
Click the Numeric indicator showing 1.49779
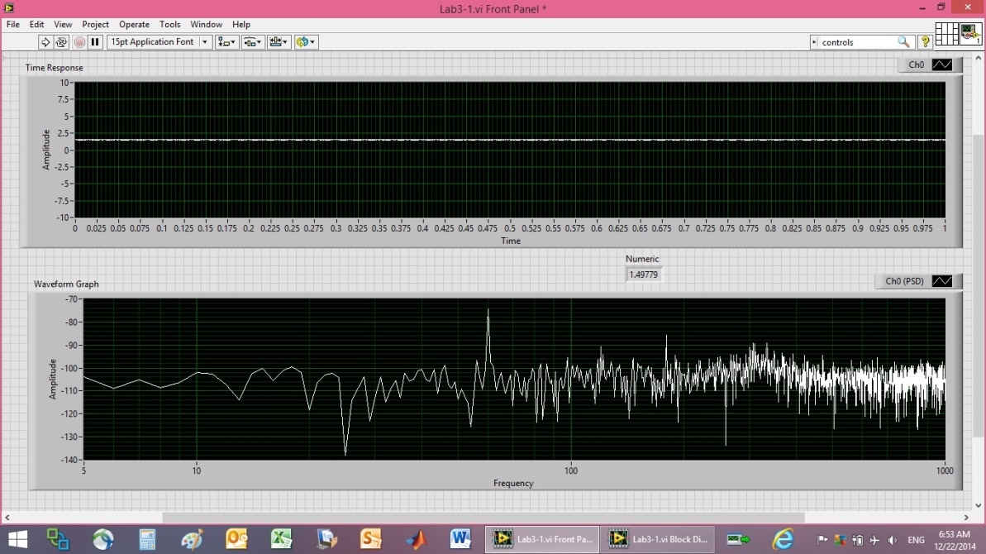(643, 275)
